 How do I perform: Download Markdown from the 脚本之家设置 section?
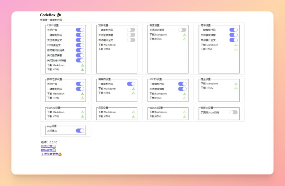point(82,94)
